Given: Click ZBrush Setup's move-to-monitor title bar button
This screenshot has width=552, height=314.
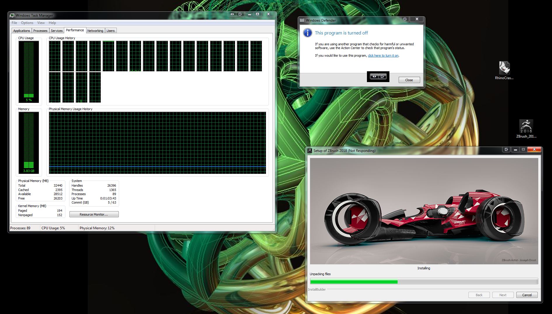Looking at the screenshot, I should pos(506,149).
